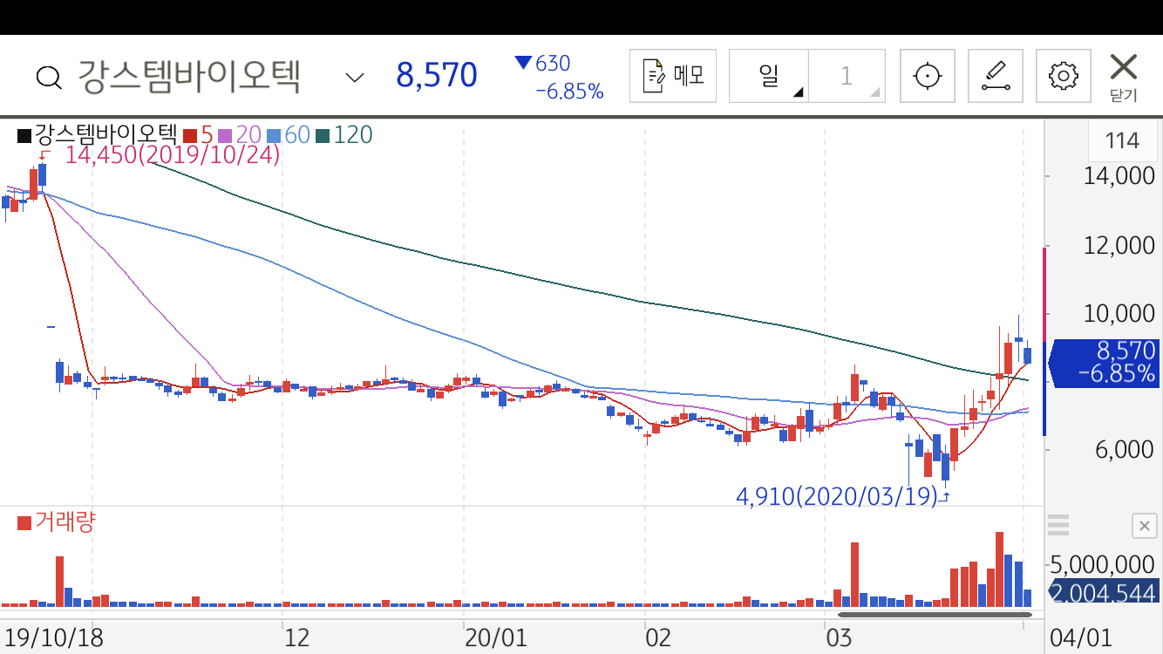
Task: Click the 6,000 price axis label
Action: pos(1125,449)
